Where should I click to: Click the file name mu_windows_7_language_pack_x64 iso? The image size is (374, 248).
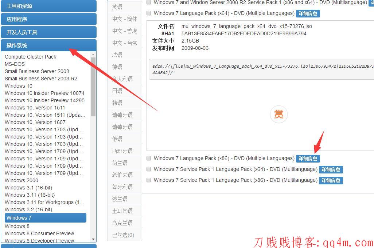247,26
